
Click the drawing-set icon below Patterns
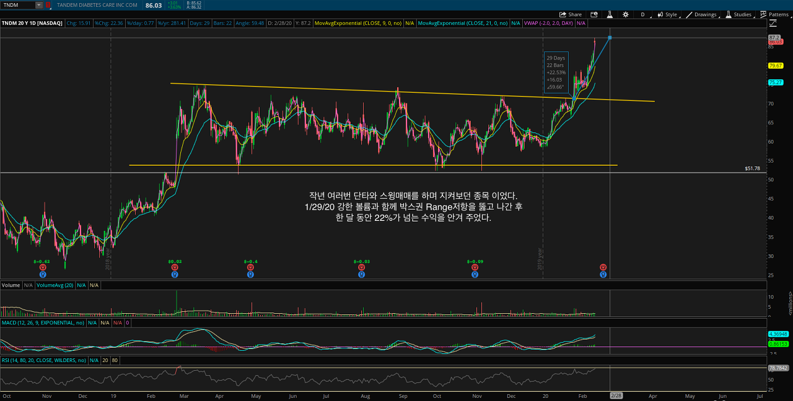[x=773, y=24]
